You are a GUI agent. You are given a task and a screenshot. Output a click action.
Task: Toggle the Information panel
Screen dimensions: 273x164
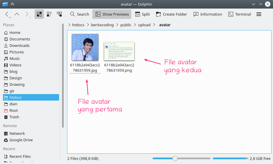[208, 14]
